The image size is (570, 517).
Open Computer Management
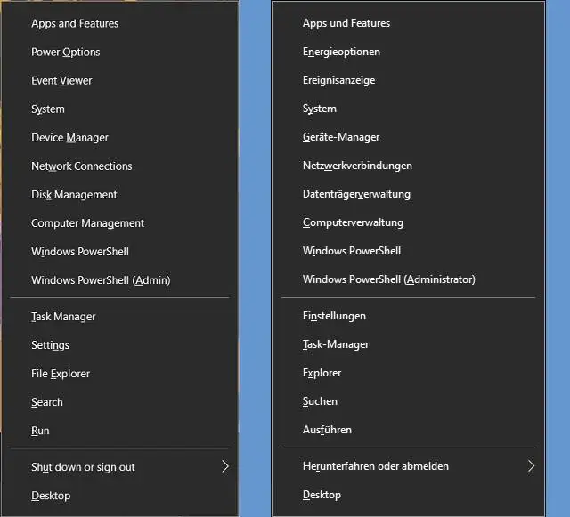click(x=87, y=223)
